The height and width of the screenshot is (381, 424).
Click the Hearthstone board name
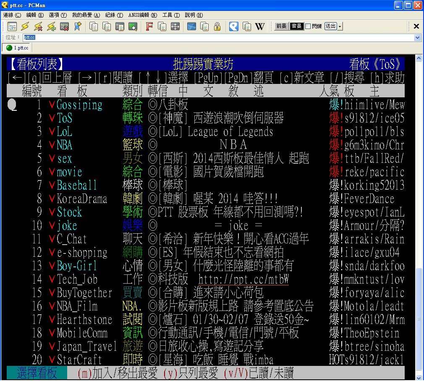click(84, 320)
